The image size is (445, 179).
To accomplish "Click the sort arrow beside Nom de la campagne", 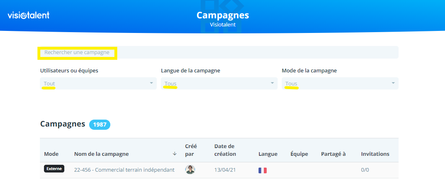I will (175, 154).
